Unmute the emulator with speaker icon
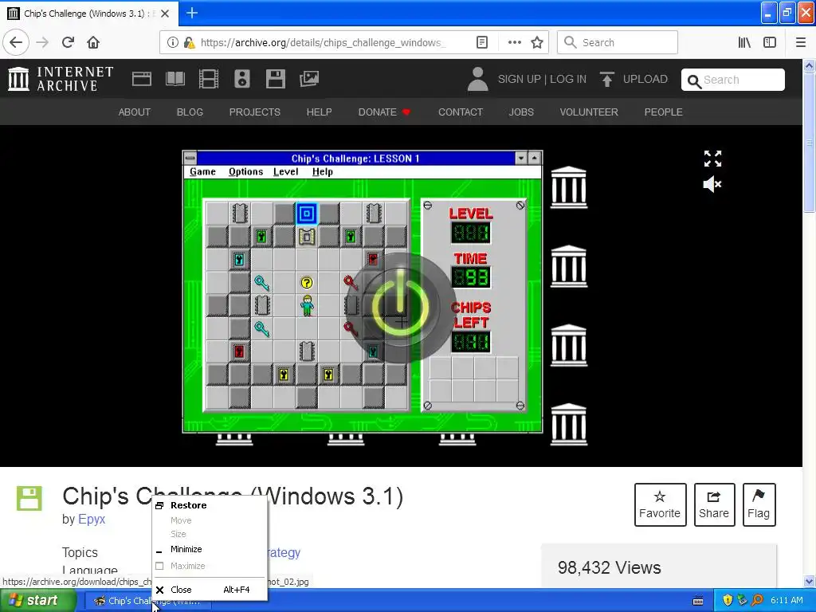 pyautogui.click(x=712, y=184)
